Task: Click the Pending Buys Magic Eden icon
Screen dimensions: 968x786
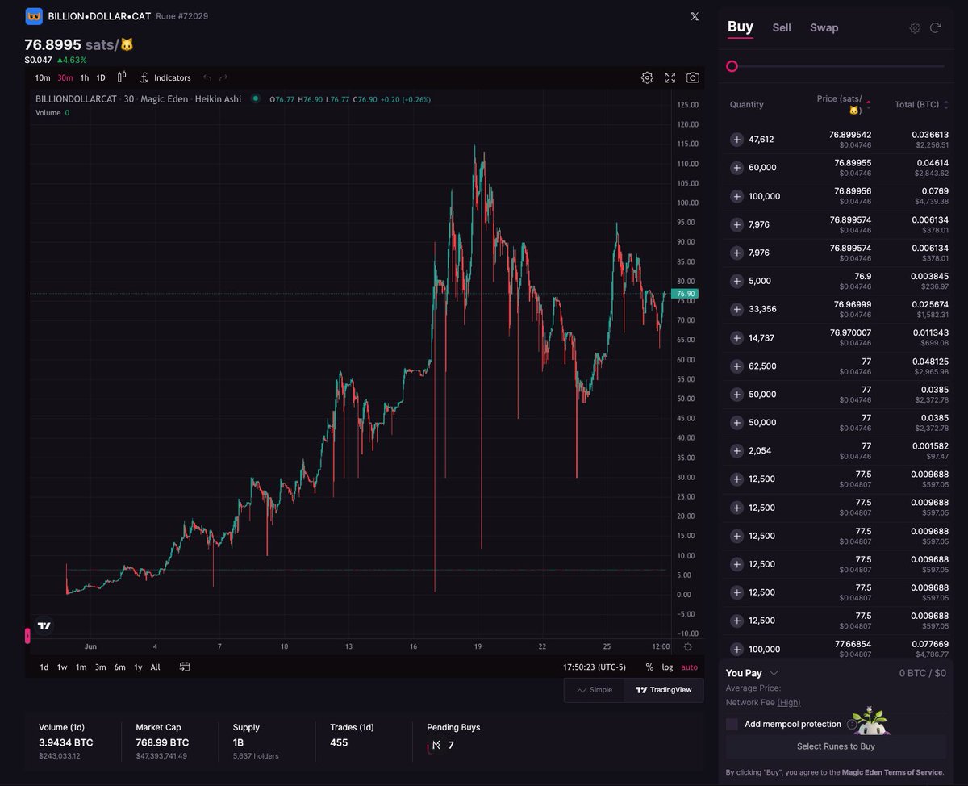Action: [x=436, y=745]
